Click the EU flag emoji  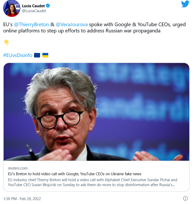pos(37,55)
